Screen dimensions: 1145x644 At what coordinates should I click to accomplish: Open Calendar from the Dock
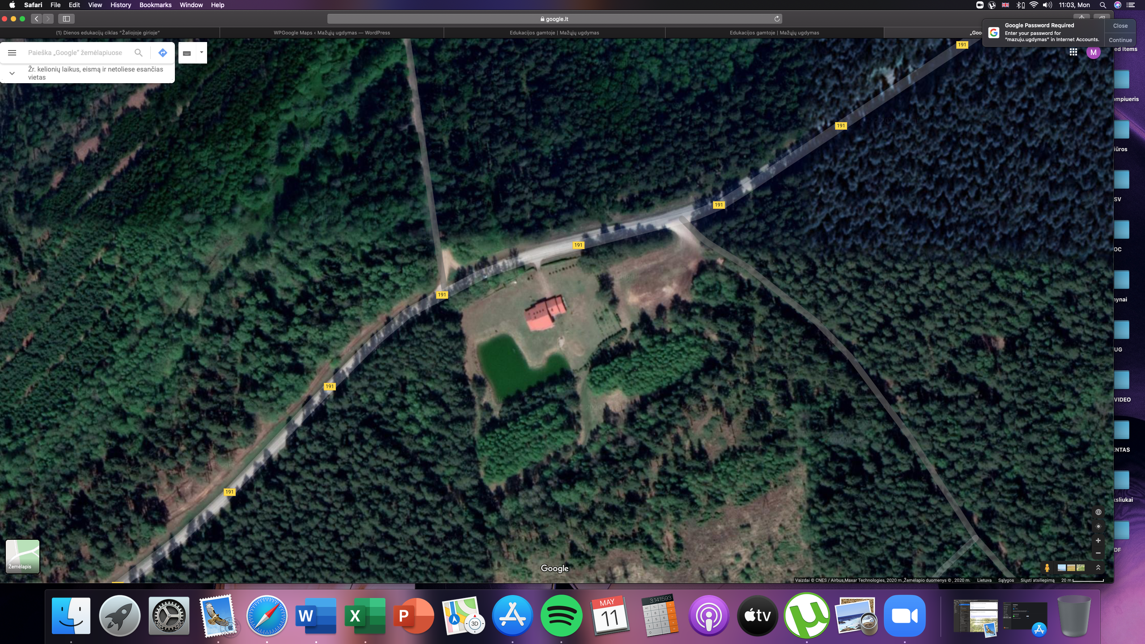click(610, 616)
